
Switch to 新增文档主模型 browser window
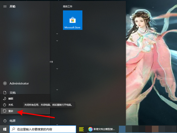pos(102,129)
